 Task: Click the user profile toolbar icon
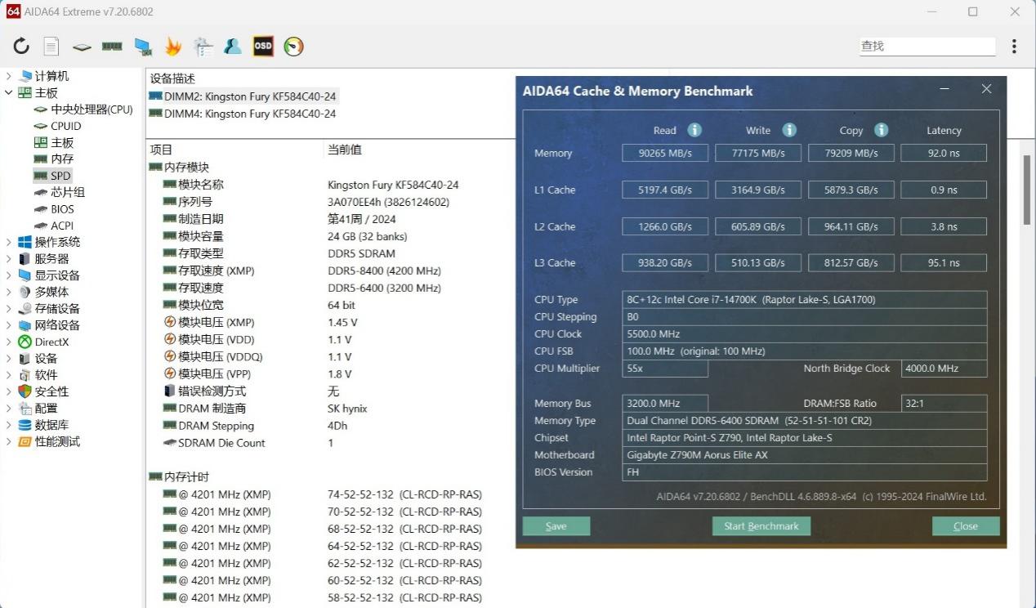point(233,47)
